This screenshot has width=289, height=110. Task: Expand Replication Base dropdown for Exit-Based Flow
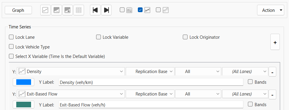pos(150,94)
